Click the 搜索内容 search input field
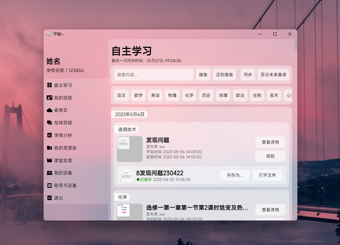 click(153, 75)
